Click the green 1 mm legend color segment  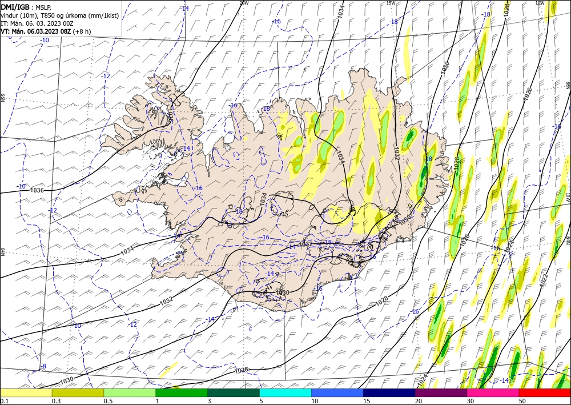[x=182, y=393]
